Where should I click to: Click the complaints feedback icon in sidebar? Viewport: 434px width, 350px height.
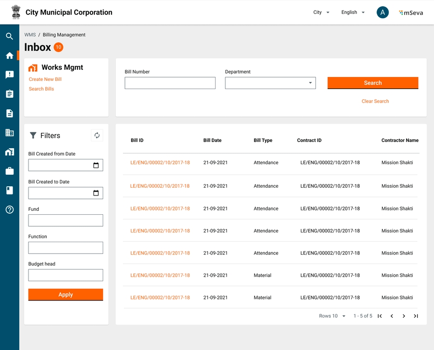(x=10, y=75)
